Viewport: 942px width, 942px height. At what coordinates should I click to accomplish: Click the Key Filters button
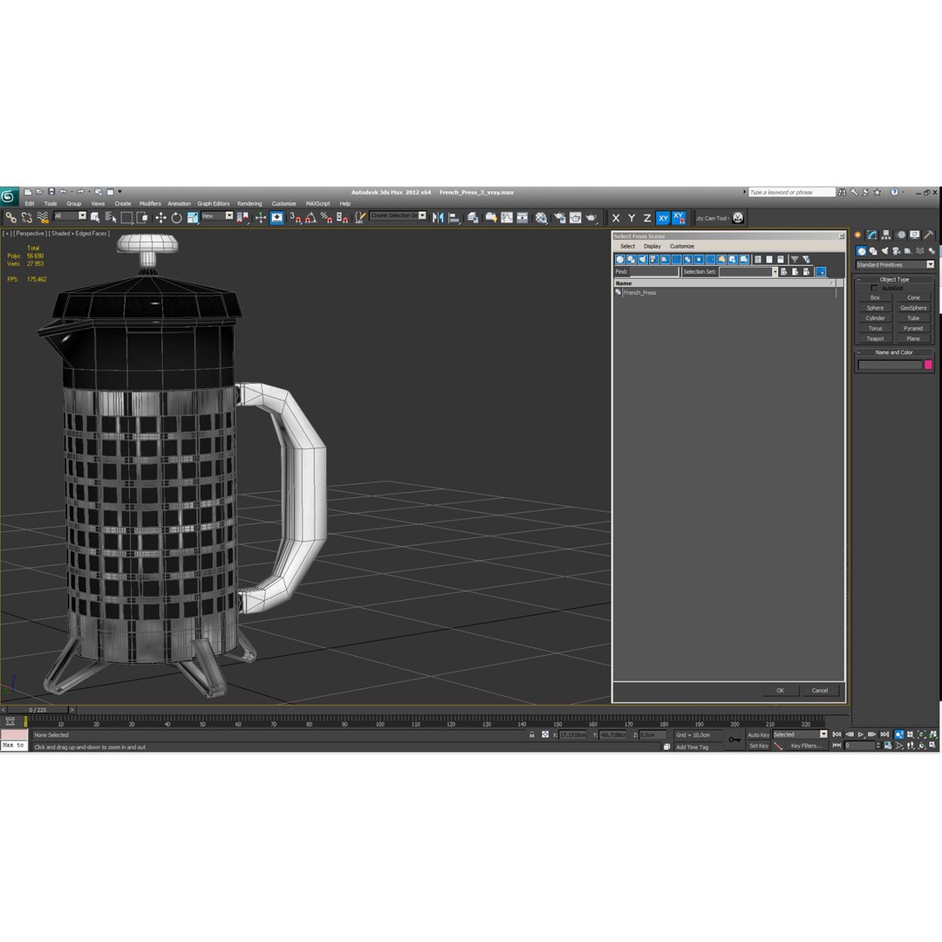tap(806, 746)
